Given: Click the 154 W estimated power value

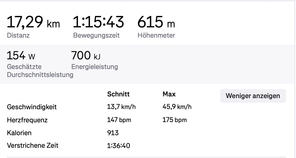Looking at the screenshot, I should (x=21, y=55).
